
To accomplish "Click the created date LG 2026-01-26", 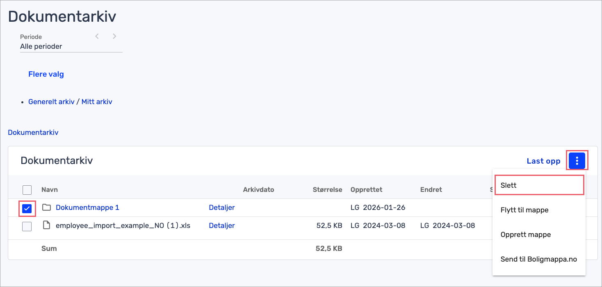I will tap(378, 207).
